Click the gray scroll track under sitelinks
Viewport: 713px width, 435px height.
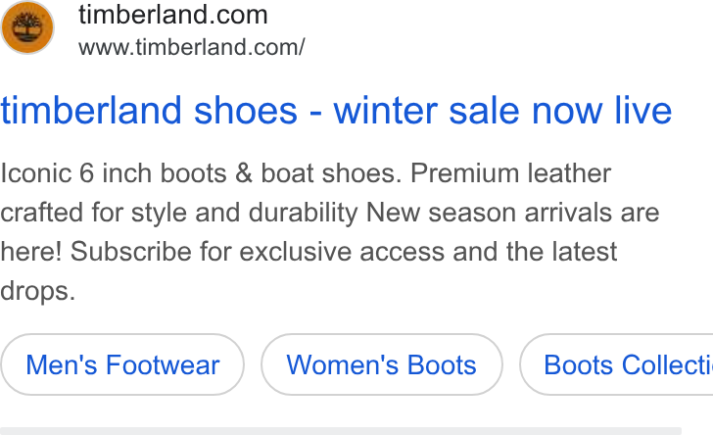(341, 431)
